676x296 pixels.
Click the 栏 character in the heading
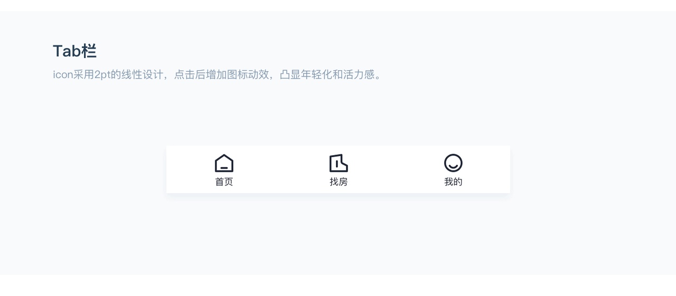click(x=89, y=51)
